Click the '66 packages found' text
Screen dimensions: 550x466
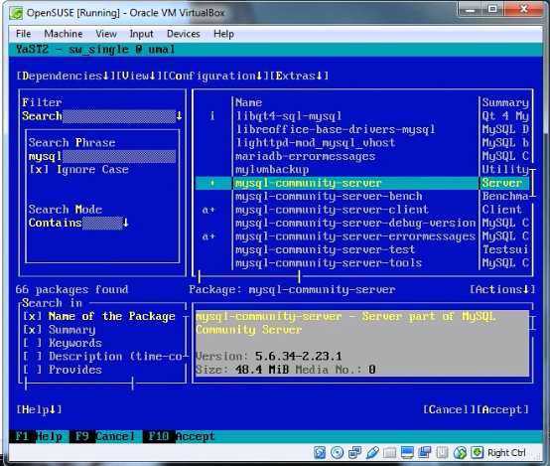tap(71, 289)
